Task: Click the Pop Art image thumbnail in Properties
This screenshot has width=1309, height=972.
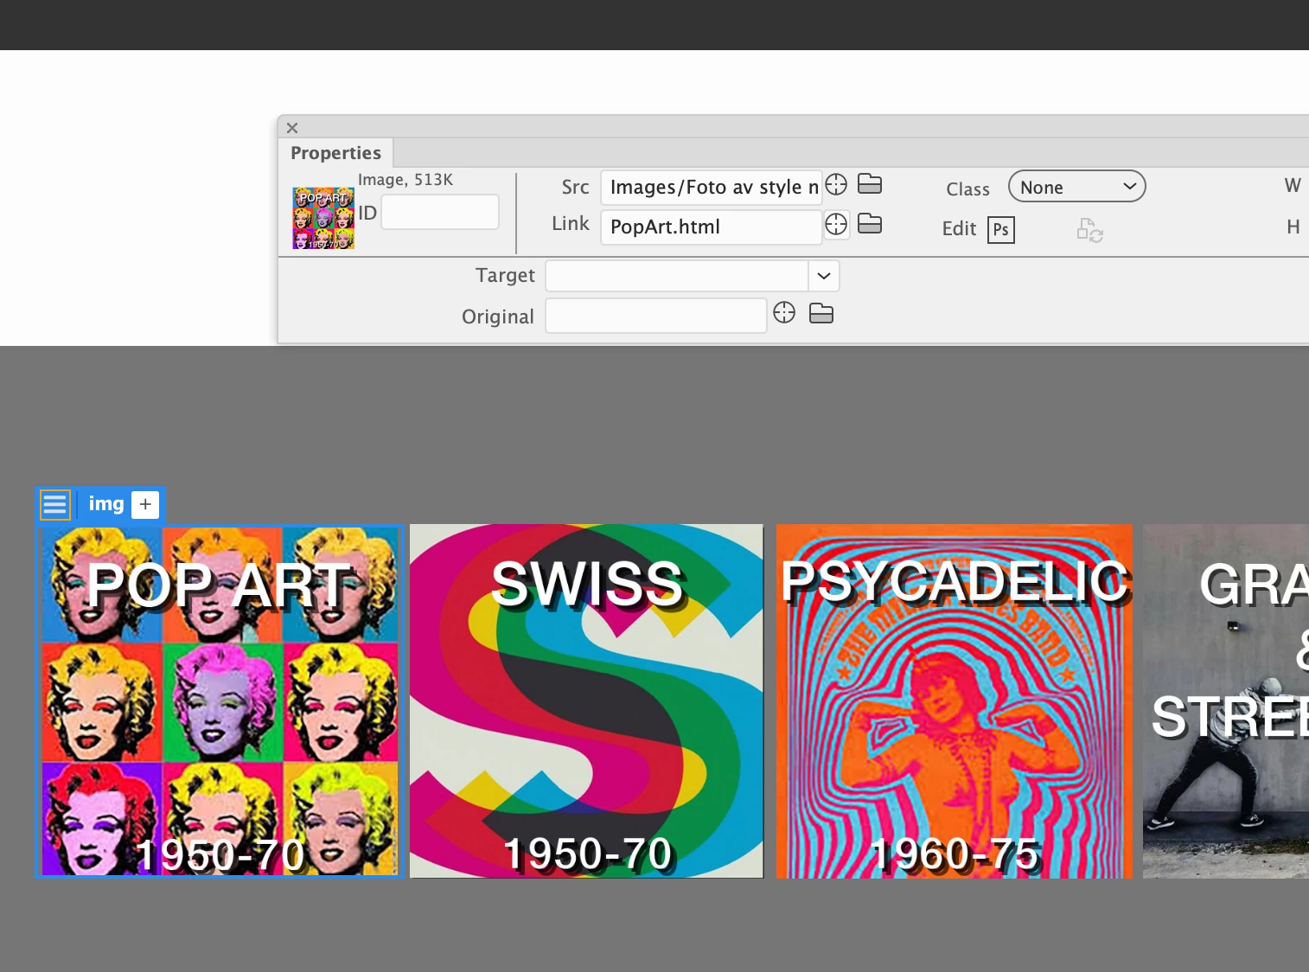Action: click(323, 218)
